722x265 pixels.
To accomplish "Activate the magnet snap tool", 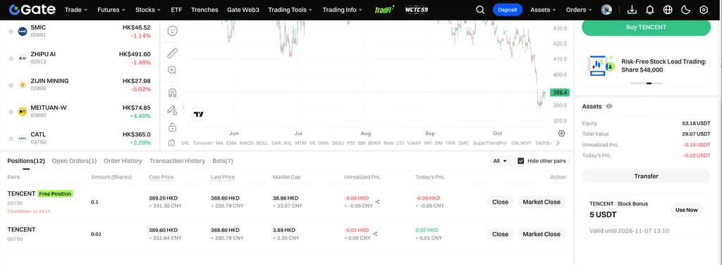I will (172, 93).
